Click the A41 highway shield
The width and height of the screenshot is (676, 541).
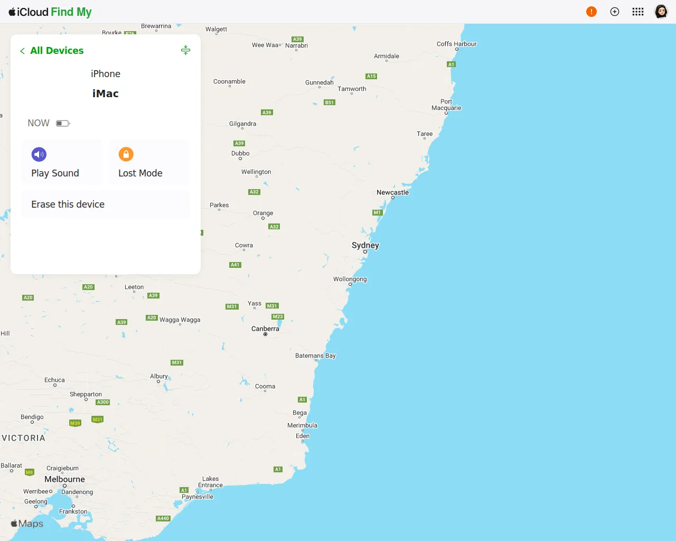tap(235, 265)
